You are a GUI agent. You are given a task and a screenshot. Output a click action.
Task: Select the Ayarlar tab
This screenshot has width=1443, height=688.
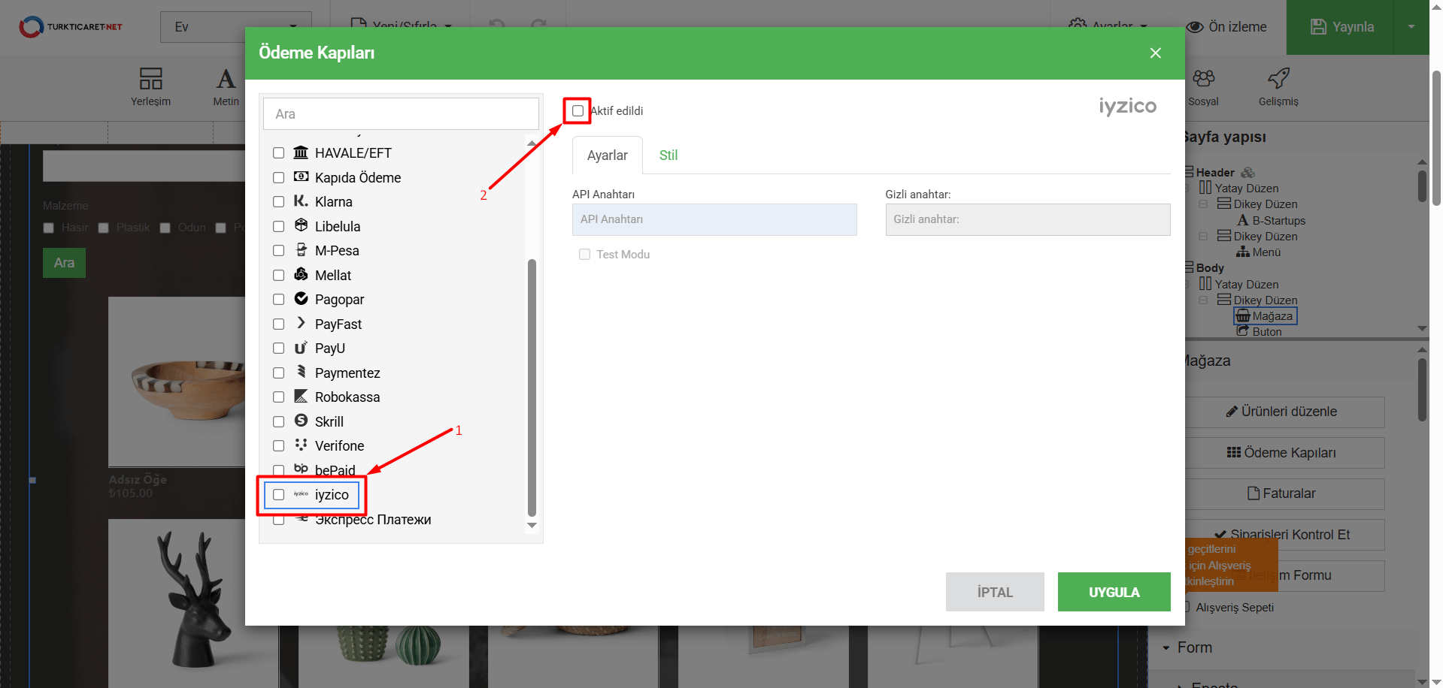pyautogui.click(x=607, y=155)
